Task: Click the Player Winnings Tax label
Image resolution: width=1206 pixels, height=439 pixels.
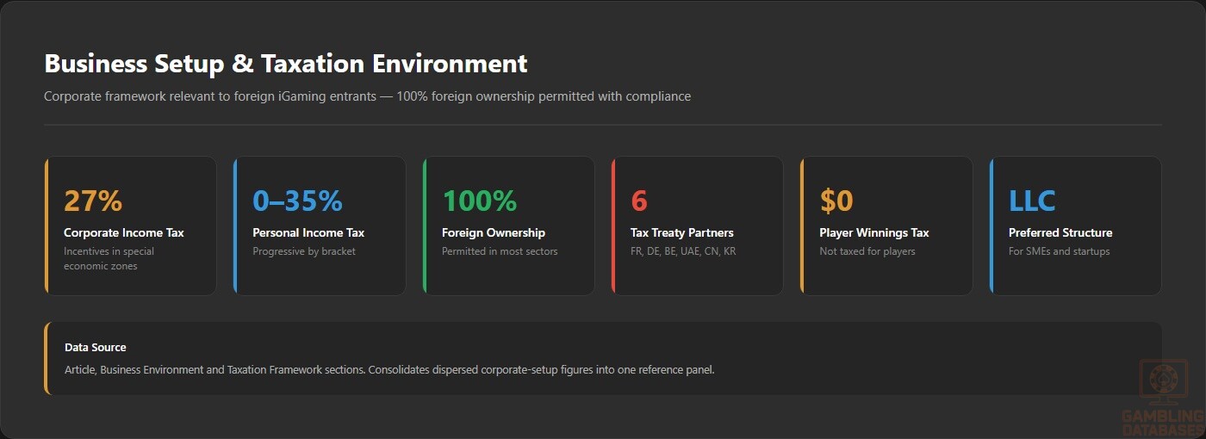Action: [874, 232]
